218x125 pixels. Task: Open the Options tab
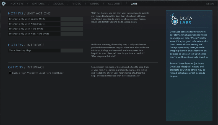(x=38, y=4)
